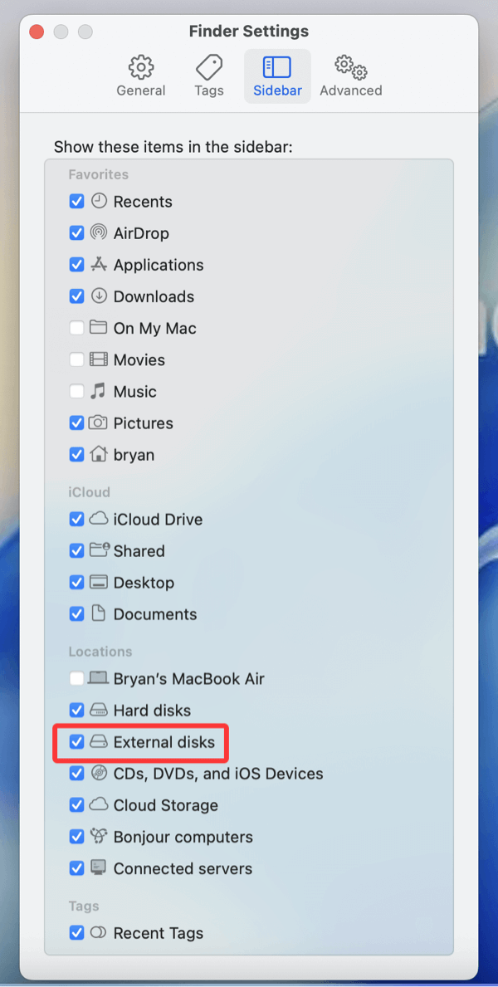Image resolution: width=498 pixels, height=987 pixels.
Task: Click the AirDrop icon next to its checkbox
Action: 100,233
